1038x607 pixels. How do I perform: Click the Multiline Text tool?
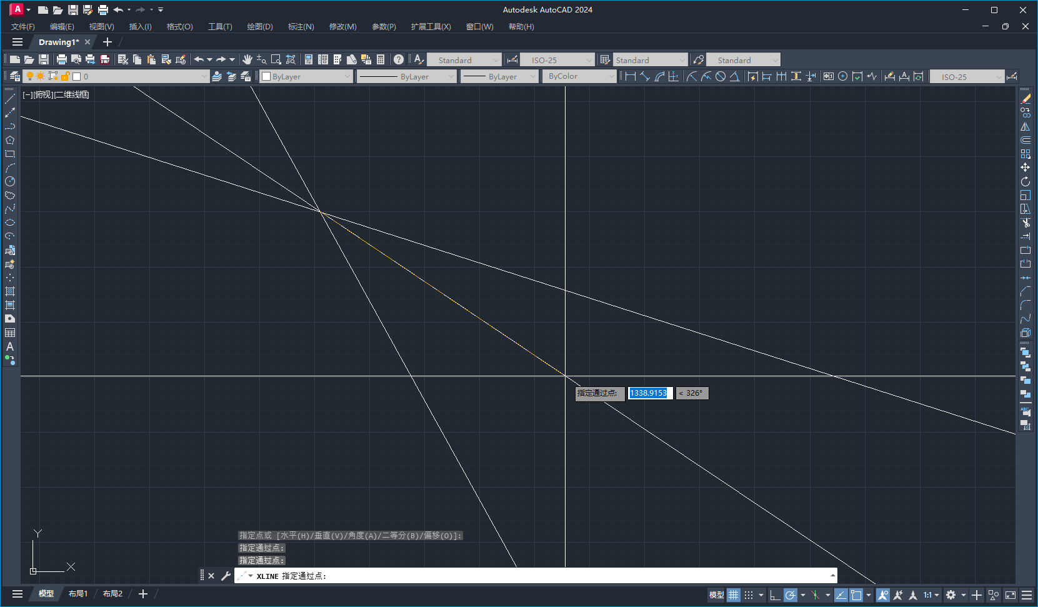[10, 346]
